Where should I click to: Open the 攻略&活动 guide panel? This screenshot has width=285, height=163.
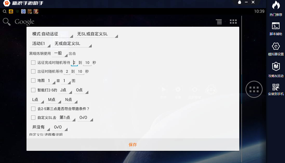coord(275,69)
